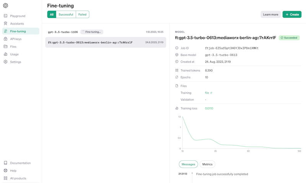The image size is (306, 183).
Task: Select the gpt-3.5-turbo-1106 job row
Action: (x=106, y=32)
